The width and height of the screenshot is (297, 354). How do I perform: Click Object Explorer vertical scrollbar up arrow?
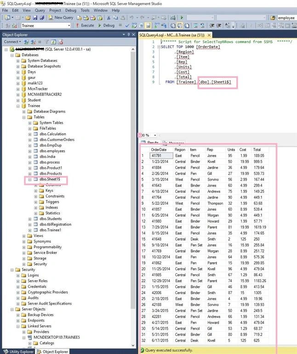[133, 49]
